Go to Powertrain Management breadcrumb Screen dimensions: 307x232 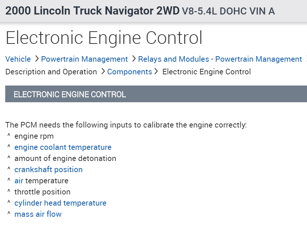pyautogui.click(x=84, y=59)
